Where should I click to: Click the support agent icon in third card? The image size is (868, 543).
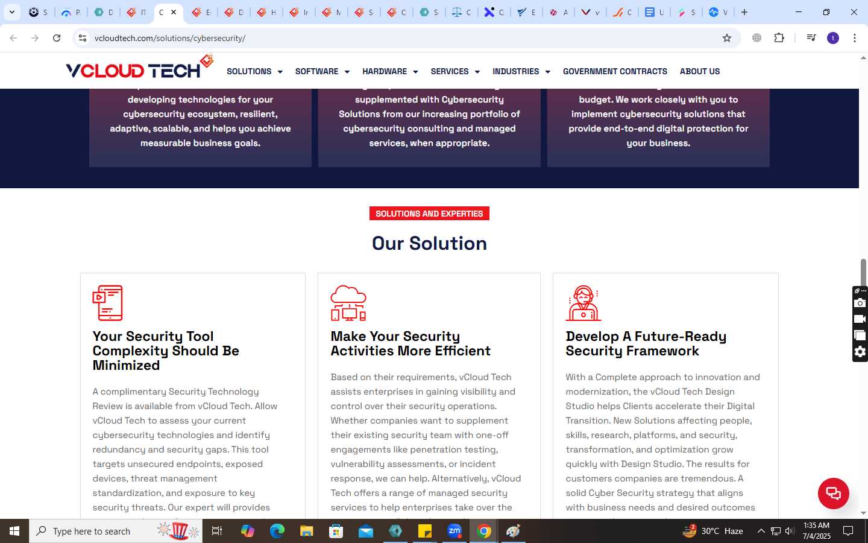583,303
